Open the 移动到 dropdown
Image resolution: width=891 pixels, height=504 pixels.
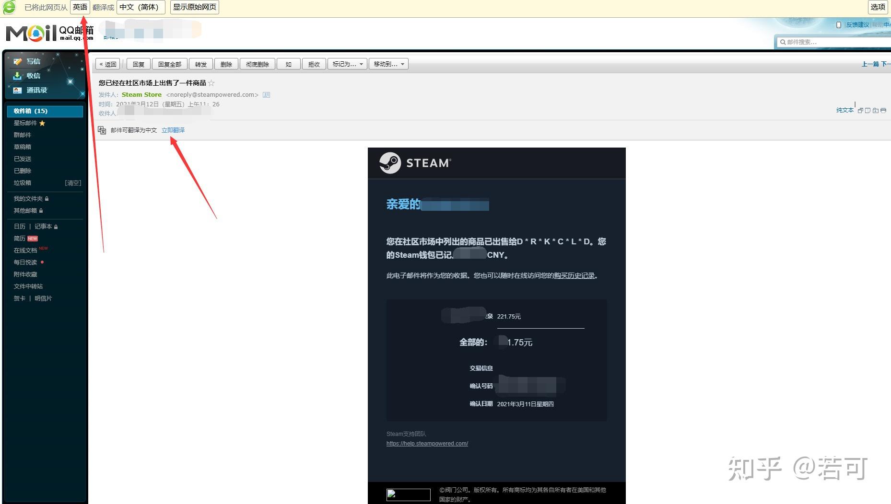tap(388, 64)
